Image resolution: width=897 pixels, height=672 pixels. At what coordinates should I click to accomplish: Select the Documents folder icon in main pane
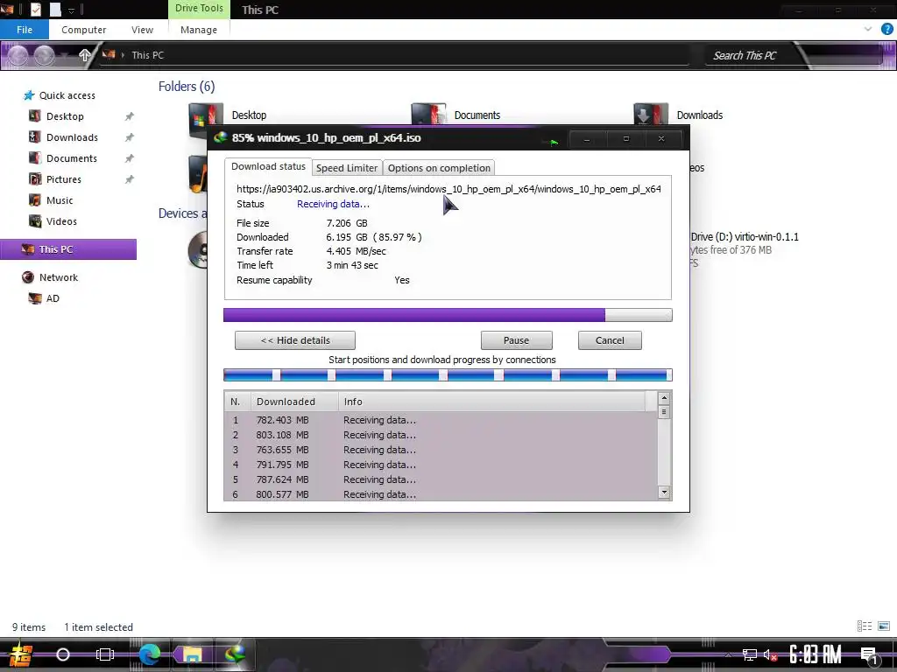[427, 114]
